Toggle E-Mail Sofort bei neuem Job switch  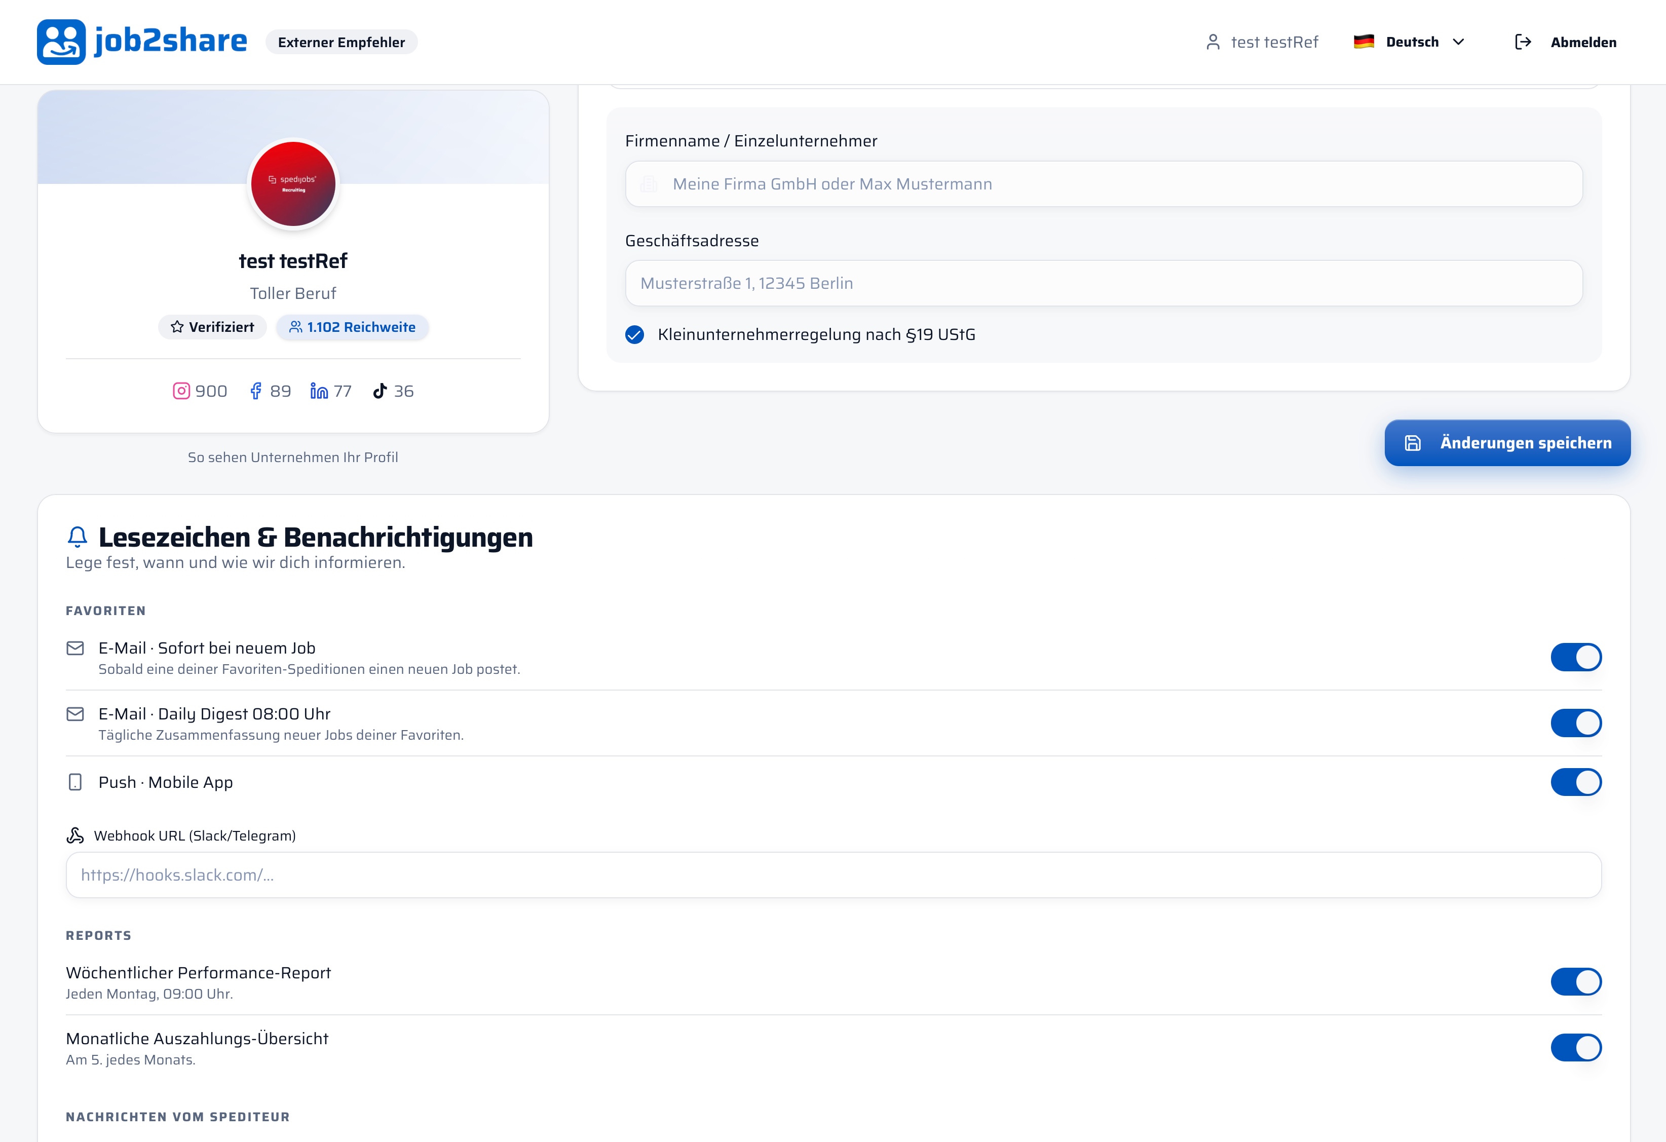(x=1576, y=658)
